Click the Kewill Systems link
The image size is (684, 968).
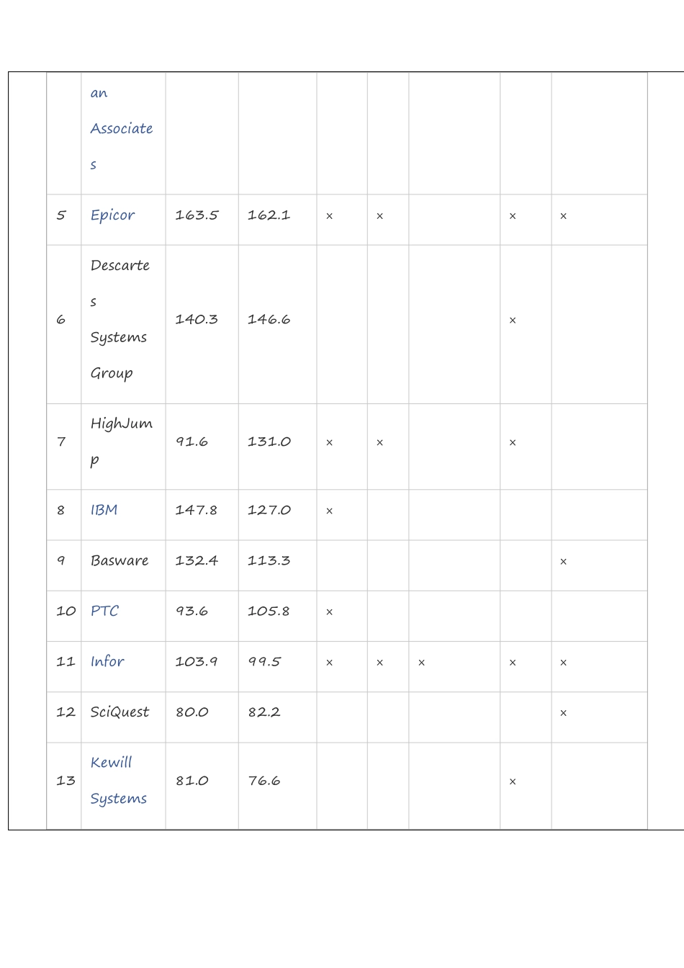118,780
